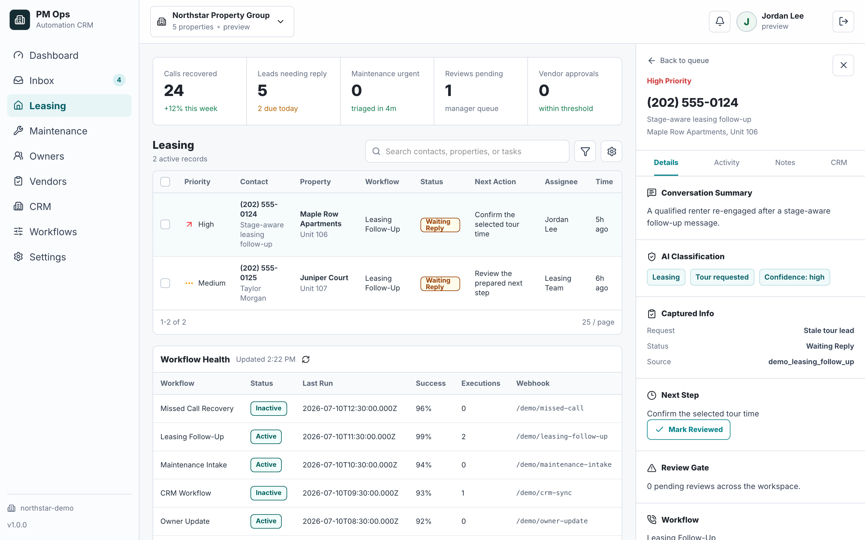Toggle the select-all checkbox in table header

pos(165,182)
